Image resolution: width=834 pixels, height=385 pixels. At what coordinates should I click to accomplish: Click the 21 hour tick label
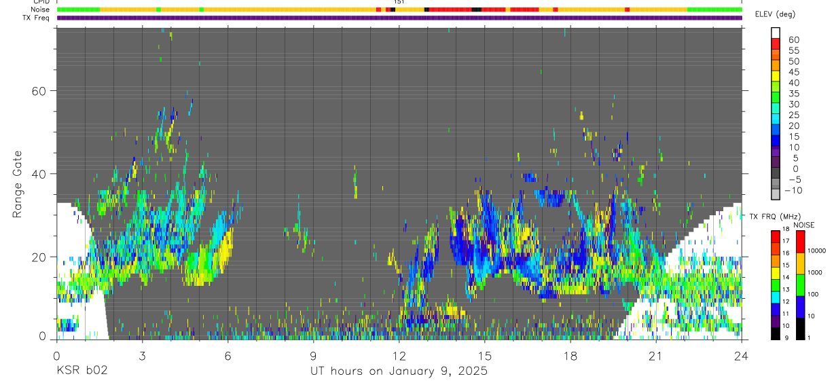tap(656, 355)
